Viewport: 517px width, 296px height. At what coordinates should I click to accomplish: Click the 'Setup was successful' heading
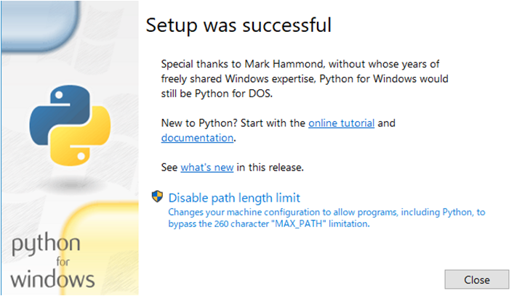(239, 25)
